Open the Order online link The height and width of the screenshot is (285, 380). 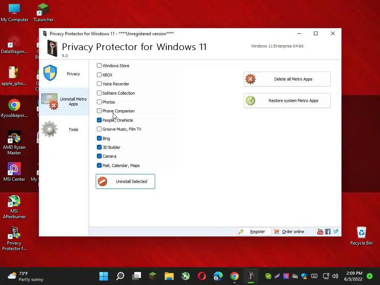(x=289, y=232)
